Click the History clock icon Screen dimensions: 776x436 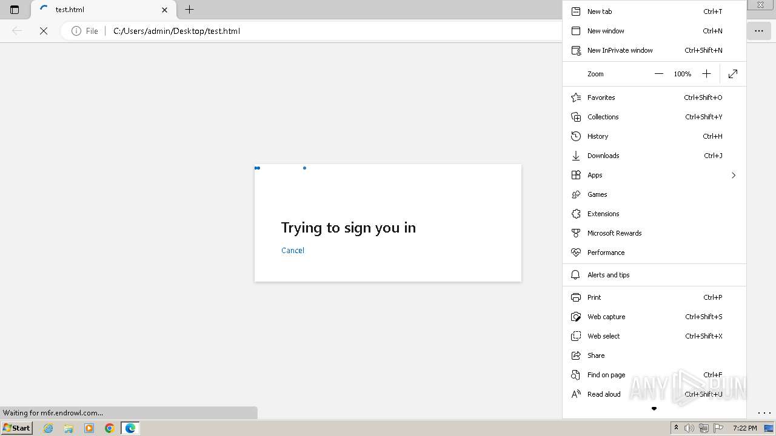(576, 136)
